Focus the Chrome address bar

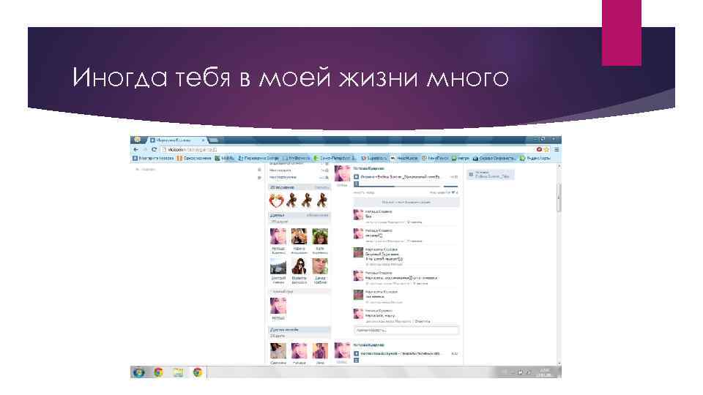point(347,149)
